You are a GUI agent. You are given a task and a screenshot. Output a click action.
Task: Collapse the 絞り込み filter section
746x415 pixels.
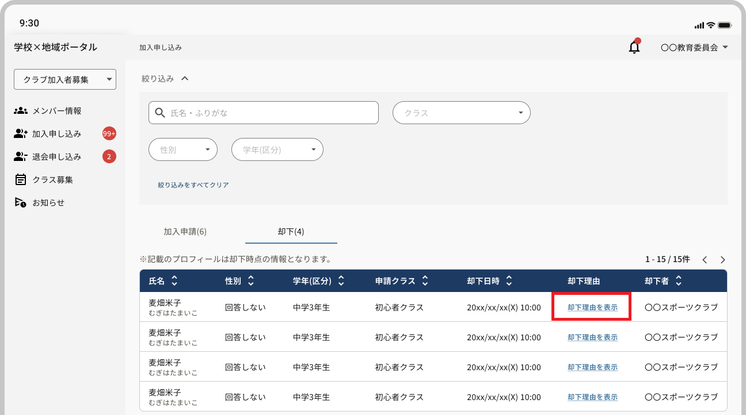(x=165, y=79)
